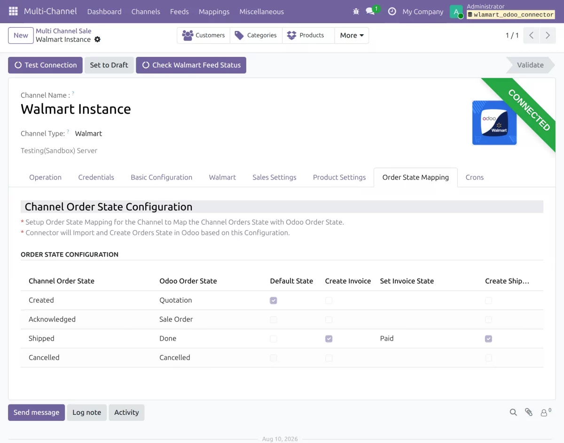Click the gear icon beside Walmart Instance

click(x=97, y=39)
